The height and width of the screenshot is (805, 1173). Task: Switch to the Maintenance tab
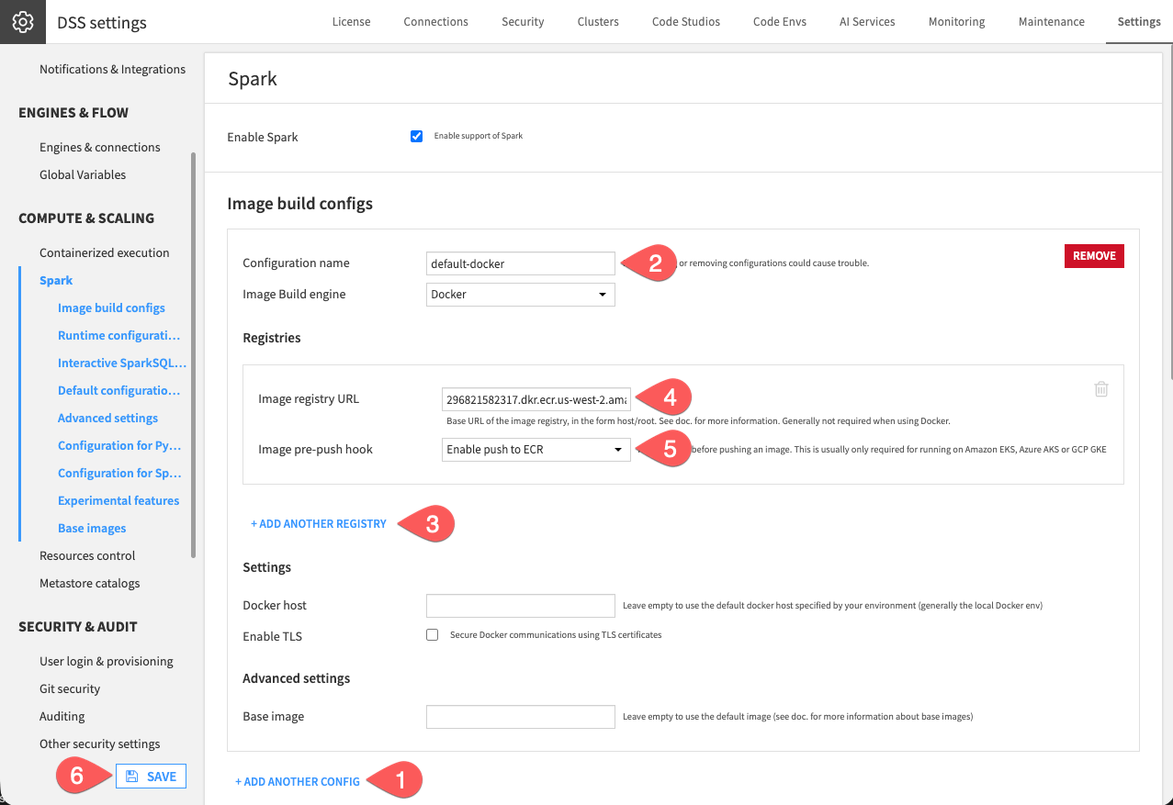pos(1052,22)
